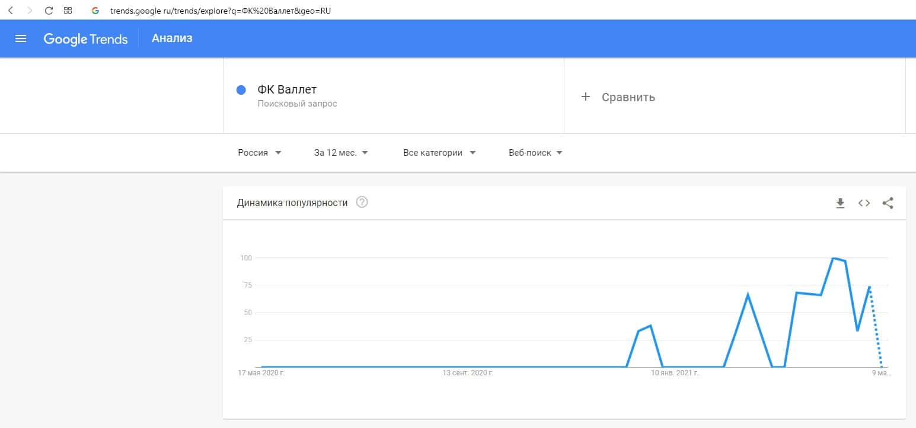Click the plus icon next to Сравнить
Viewport: 916px width, 428px height.
(x=586, y=96)
